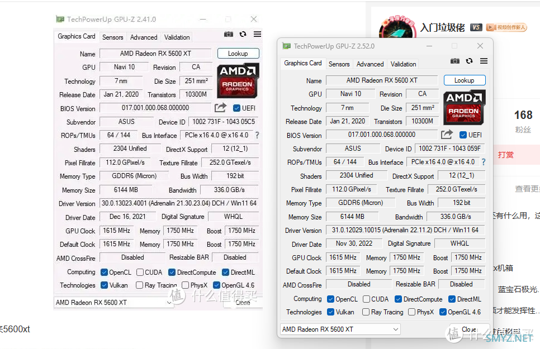Open the author name 入门垃圾佬 link
The width and height of the screenshot is (540, 349).
[443, 27]
